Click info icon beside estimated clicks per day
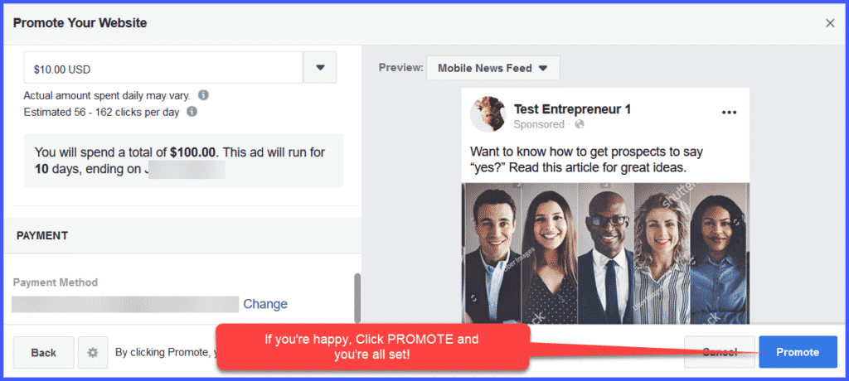The image size is (849, 381). pos(192,111)
